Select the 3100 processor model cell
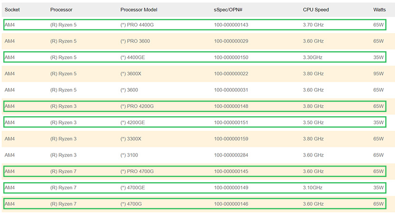This screenshot has width=395, height=214. pyautogui.click(x=129, y=155)
